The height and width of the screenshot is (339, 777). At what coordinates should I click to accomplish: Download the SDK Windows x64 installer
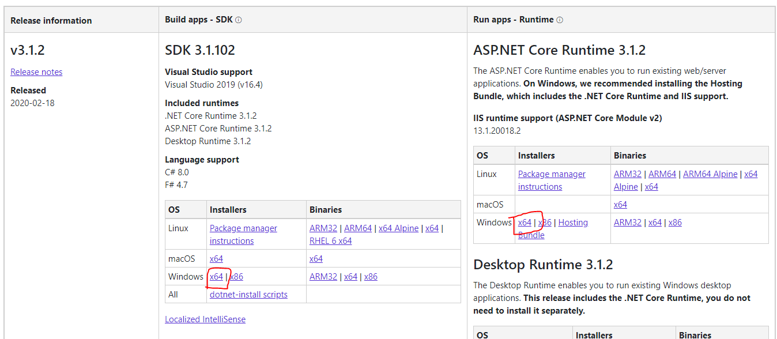pyautogui.click(x=216, y=277)
